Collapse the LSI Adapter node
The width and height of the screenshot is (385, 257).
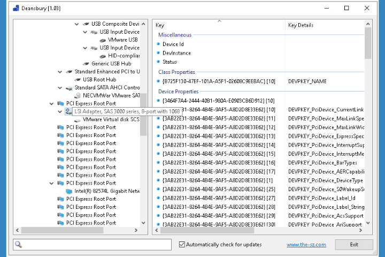pos(60,111)
